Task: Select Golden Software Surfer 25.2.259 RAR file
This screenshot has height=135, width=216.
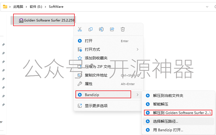Action: click(43, 20)
